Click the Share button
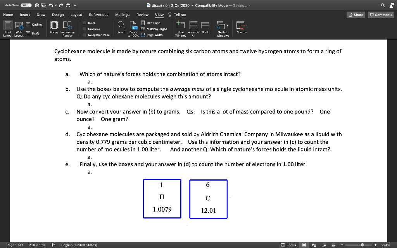This screenshot has width=397, height=248. (x=356, y=14)
